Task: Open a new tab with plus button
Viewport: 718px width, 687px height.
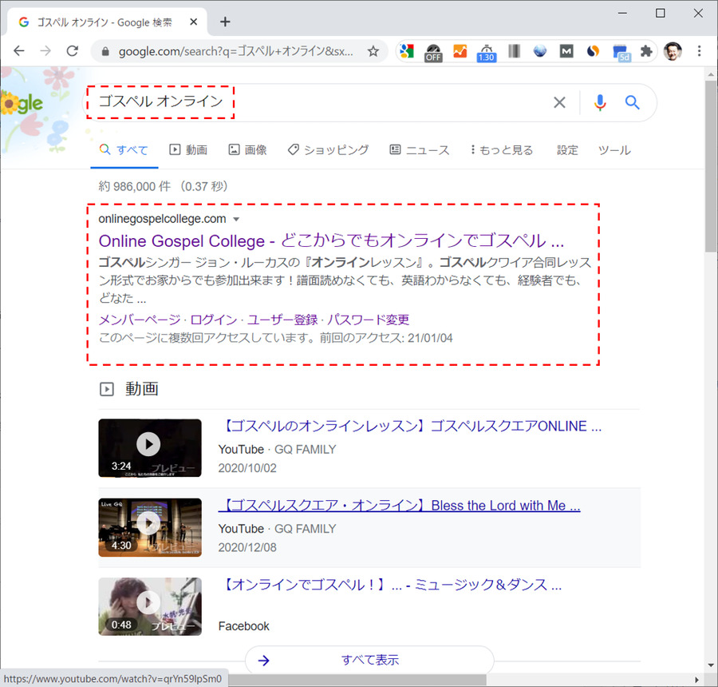Action: point(225,22)
